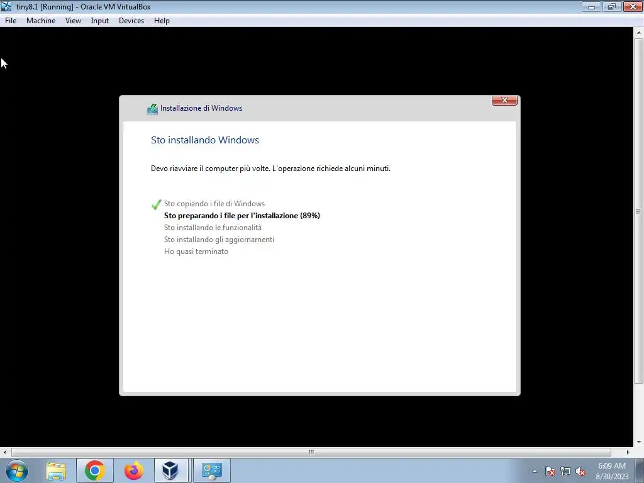This screenshot has width=644, height=483.
Task: Click the green checkmark next to copying files
Action: [156, 204]
